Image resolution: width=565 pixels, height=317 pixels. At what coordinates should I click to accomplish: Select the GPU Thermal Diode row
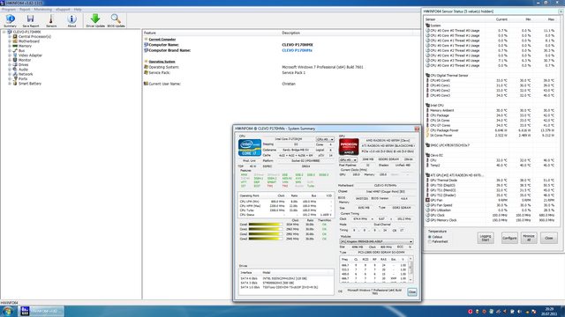pyautogui.click(x=492, y=180)
